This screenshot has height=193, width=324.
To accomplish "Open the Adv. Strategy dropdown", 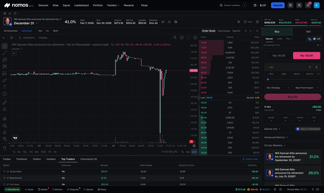I will coord(278,88).
